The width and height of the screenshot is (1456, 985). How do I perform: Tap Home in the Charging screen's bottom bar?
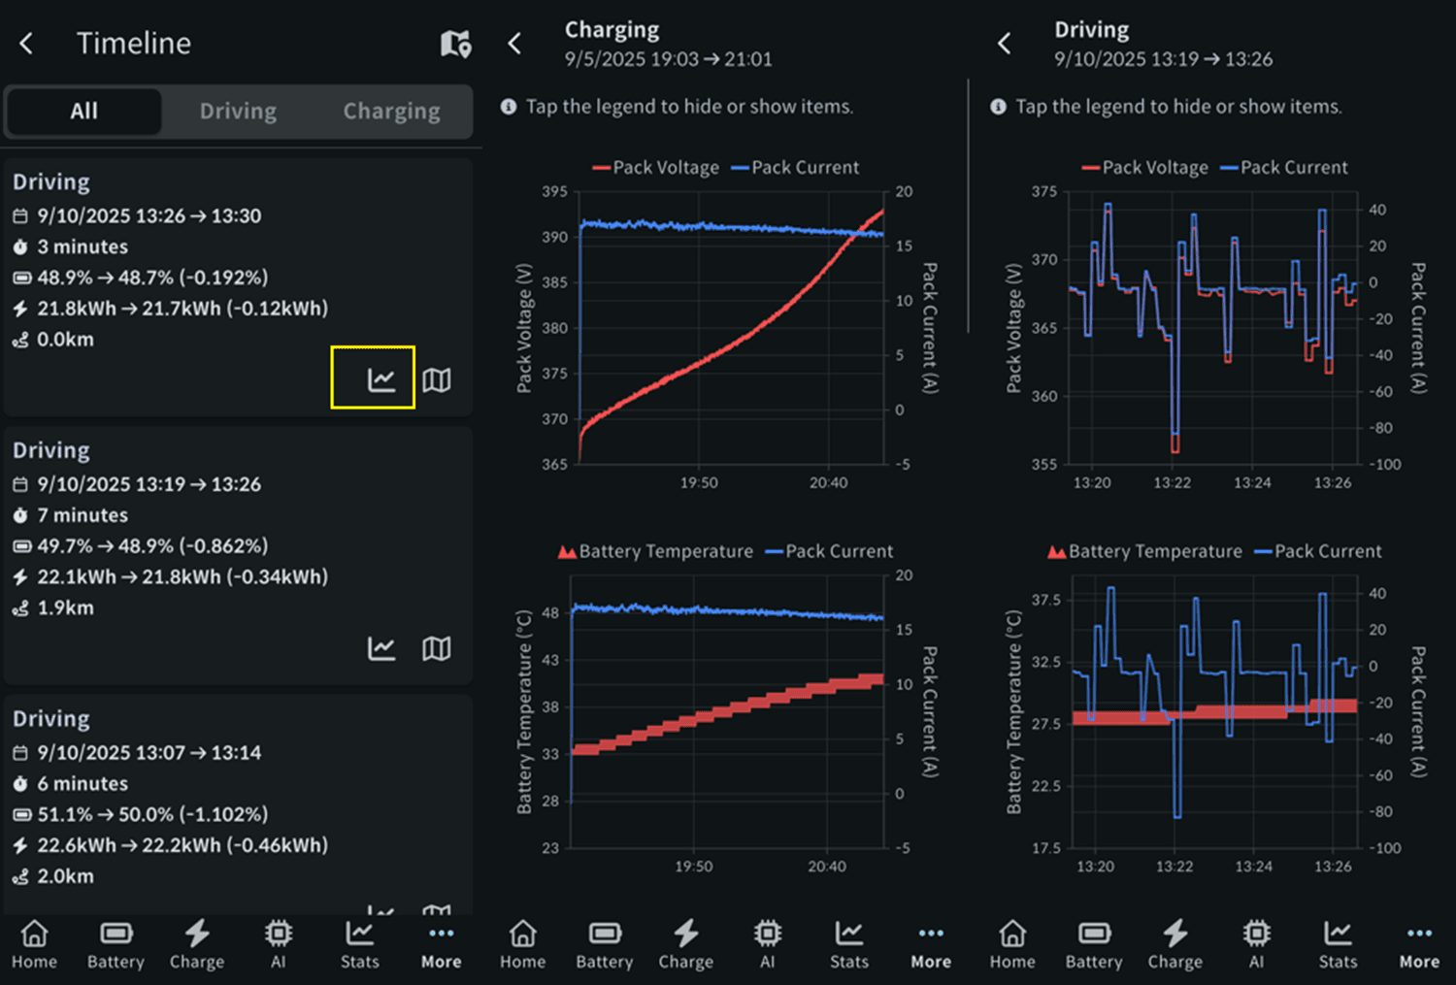pyautogui.click(x=523, y=945)
